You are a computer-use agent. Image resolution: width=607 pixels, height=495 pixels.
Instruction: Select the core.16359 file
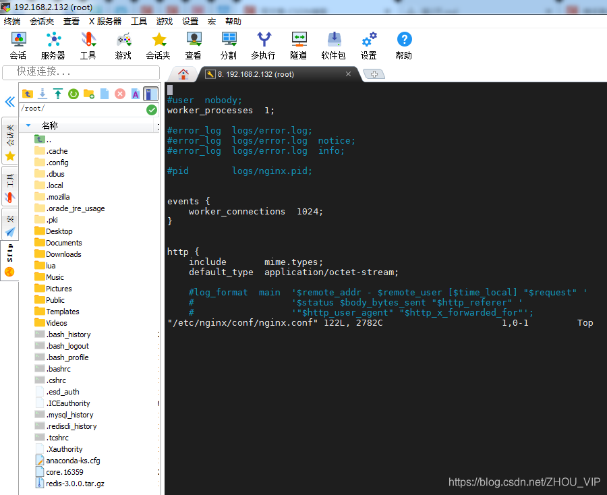(59, 472)
